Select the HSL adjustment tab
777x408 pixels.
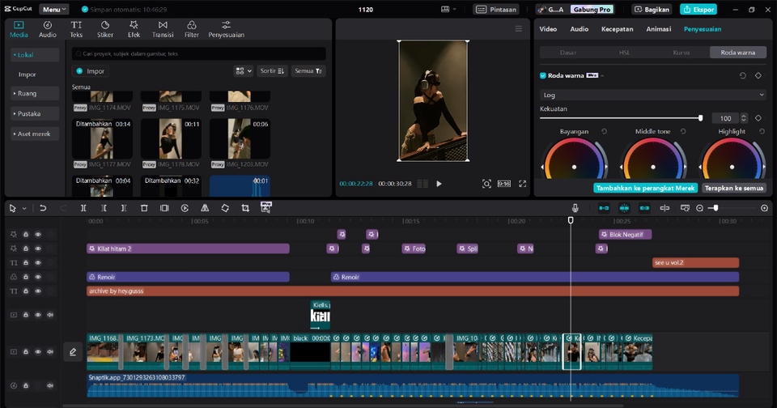tap(624, 53)
